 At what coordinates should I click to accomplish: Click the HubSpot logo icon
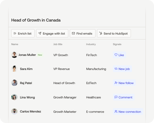101,34
